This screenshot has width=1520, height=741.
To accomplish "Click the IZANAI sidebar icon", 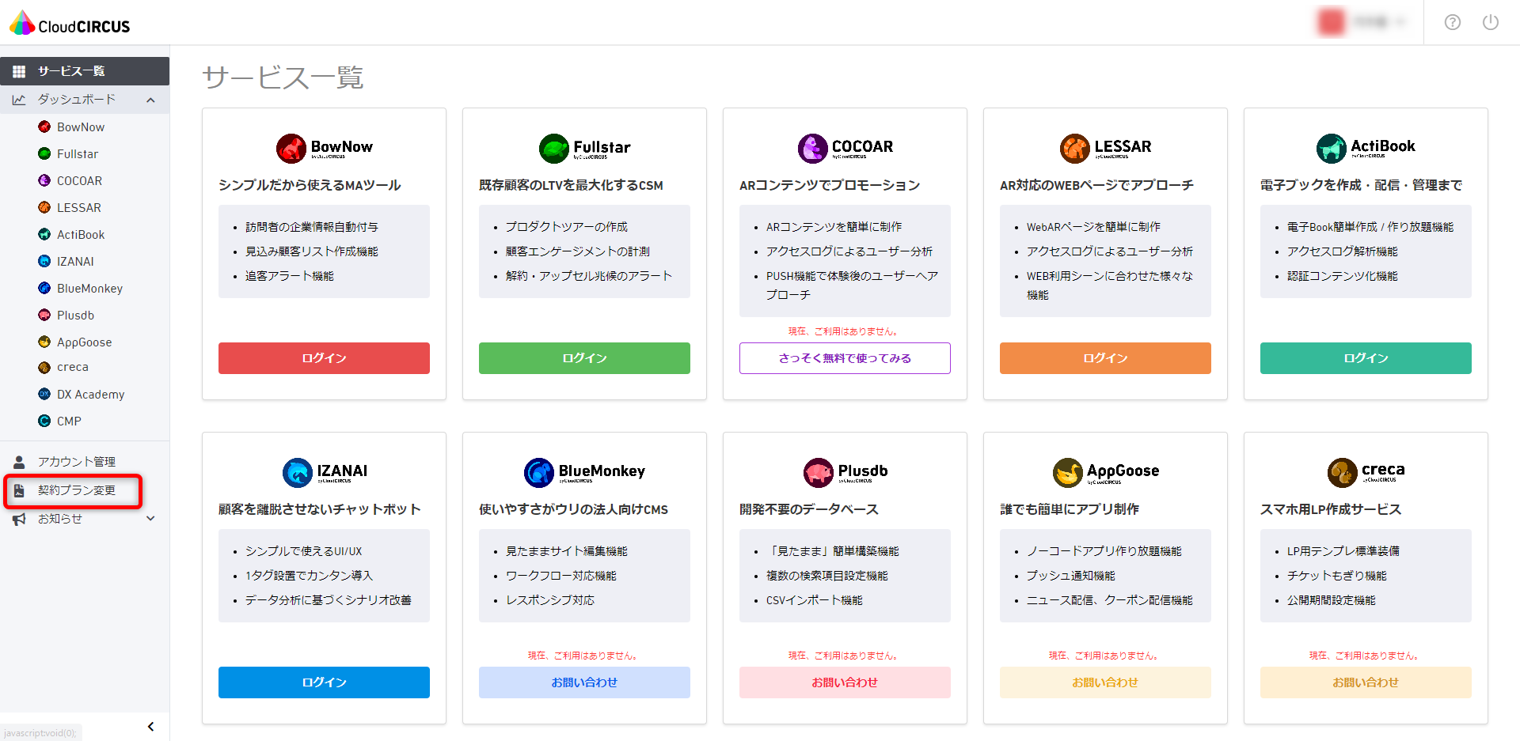I will 44,261.
